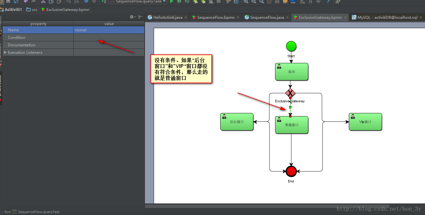Image resolution: width=425 pixels, height=215 pixels.
Task: Close the HelloActiviti.java tab
Action: pos(186,18)
